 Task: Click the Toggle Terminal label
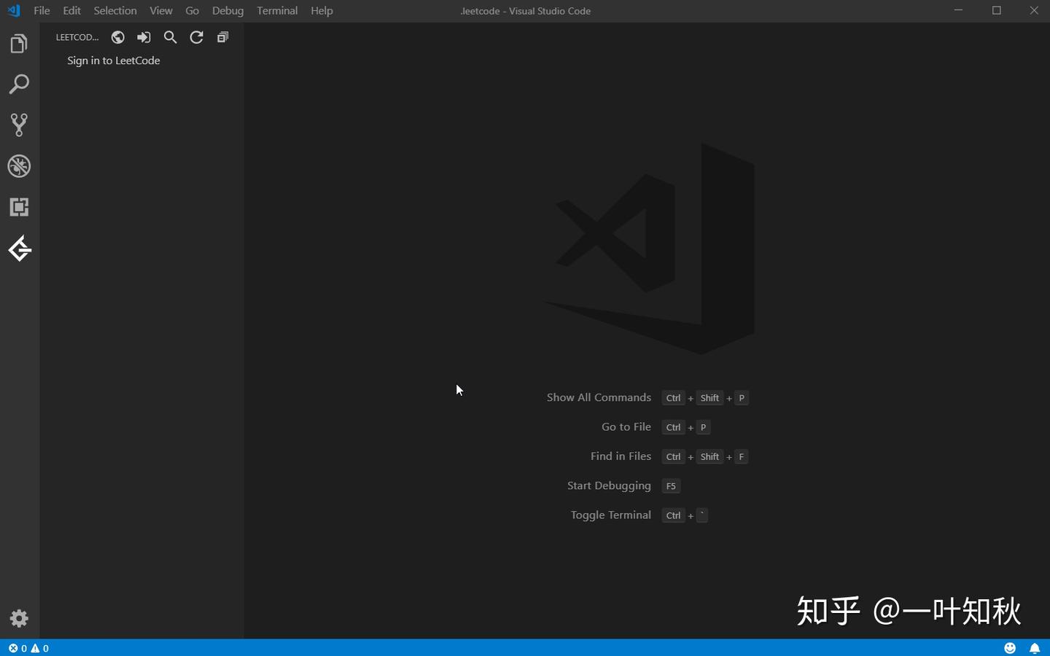tap(611, 515)
